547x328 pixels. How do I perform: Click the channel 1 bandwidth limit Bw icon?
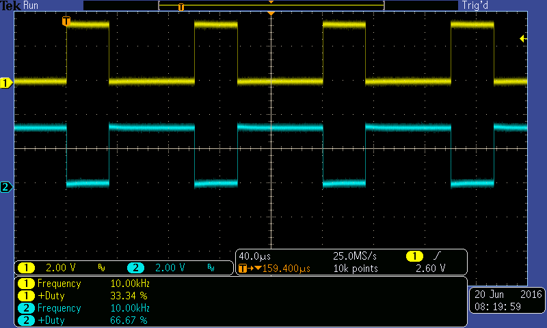pos(101,268)
